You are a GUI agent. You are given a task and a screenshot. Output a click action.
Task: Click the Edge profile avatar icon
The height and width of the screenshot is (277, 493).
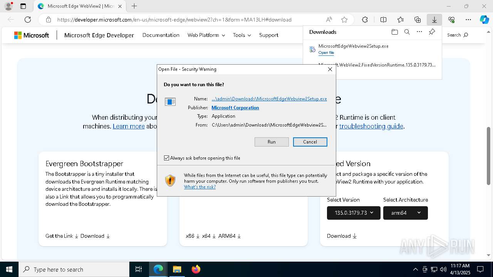(x=8, y=6)
